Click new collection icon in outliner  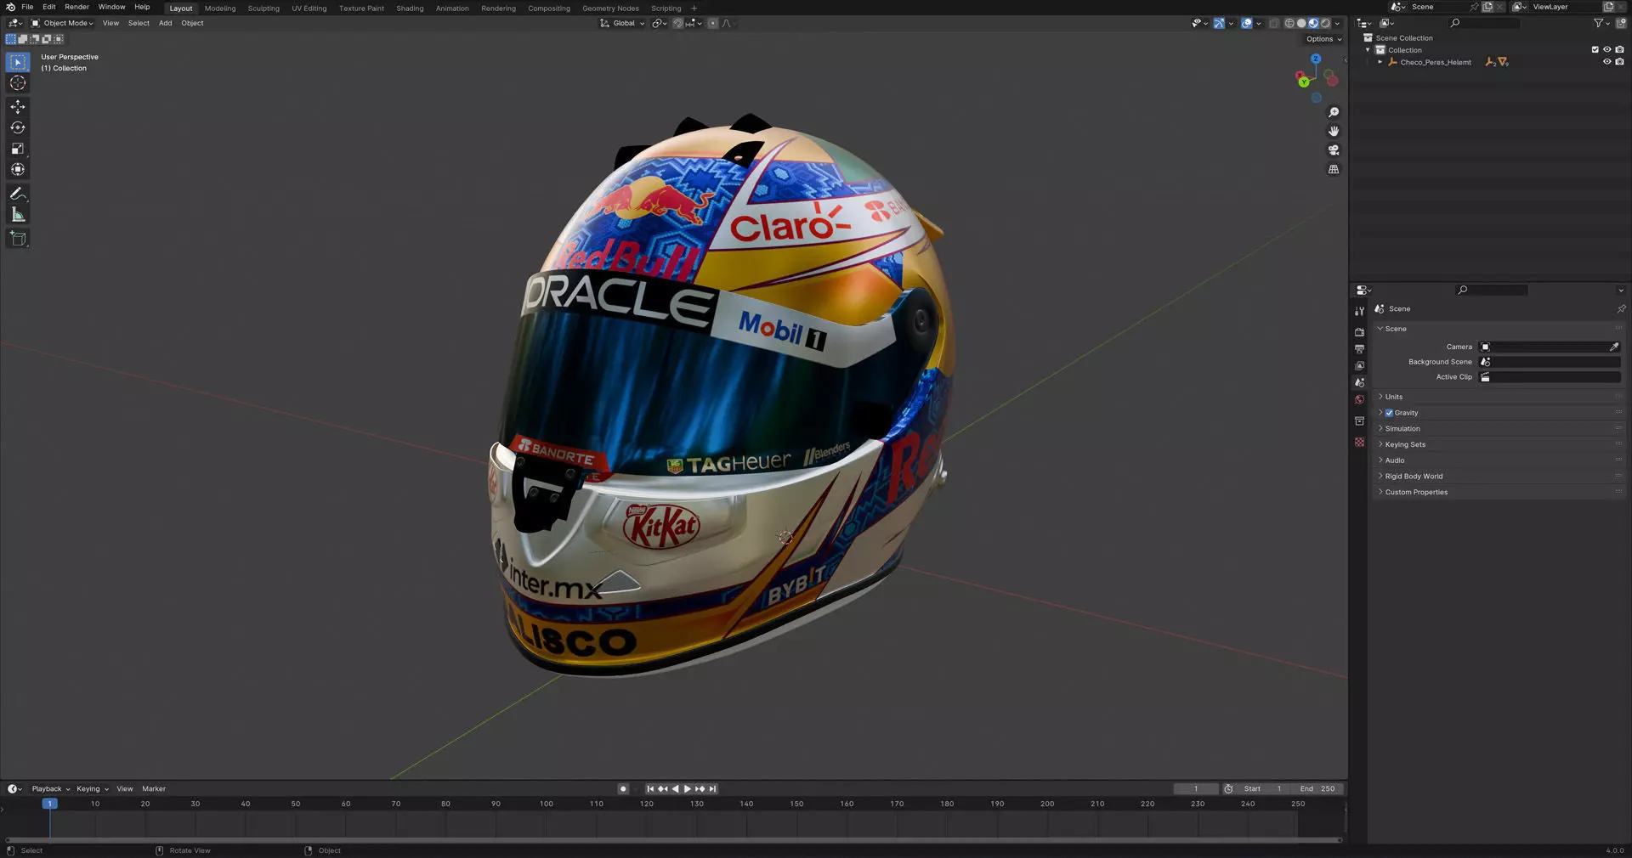point(1621,23)
